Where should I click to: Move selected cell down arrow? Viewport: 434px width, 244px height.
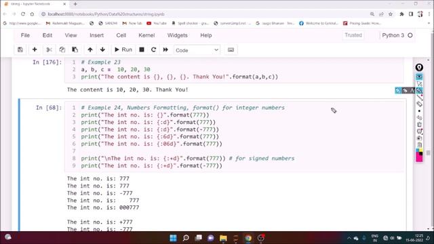tap(102, 49)
